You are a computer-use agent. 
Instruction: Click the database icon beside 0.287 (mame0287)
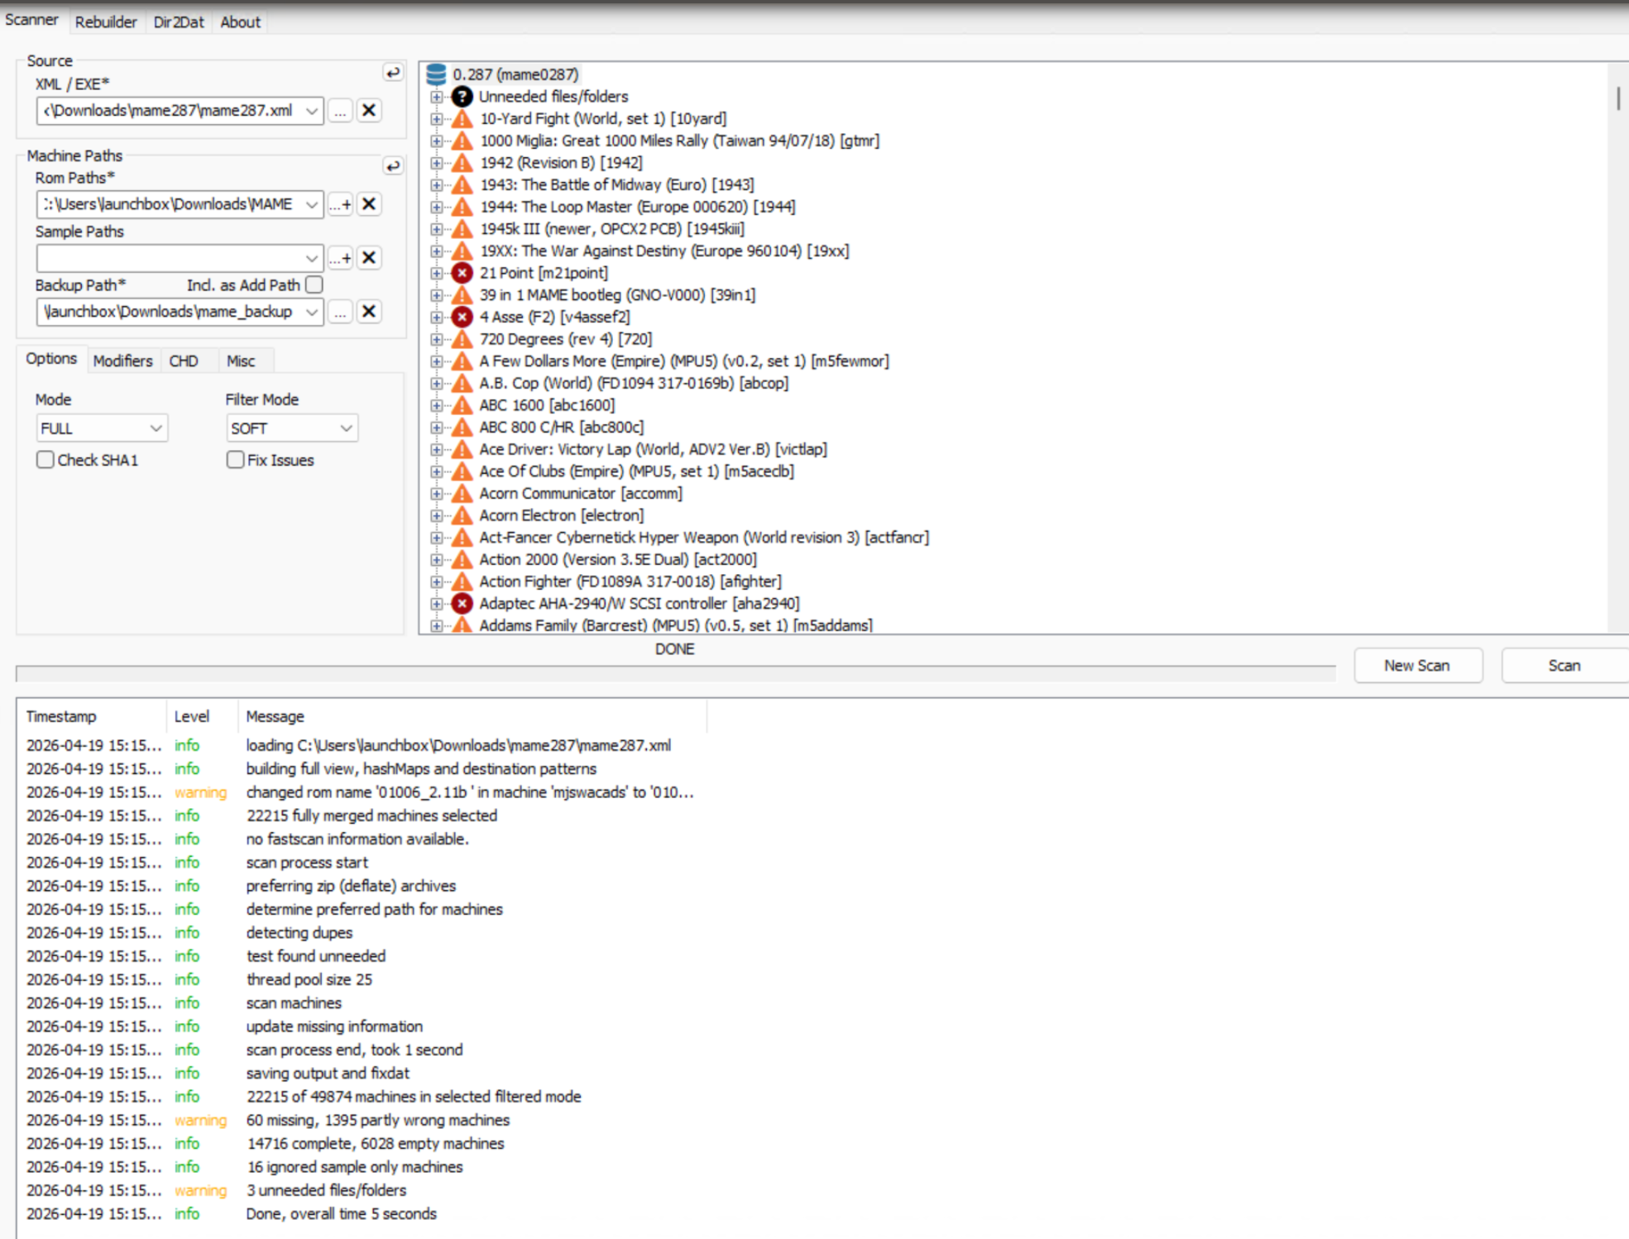(435, 74)
